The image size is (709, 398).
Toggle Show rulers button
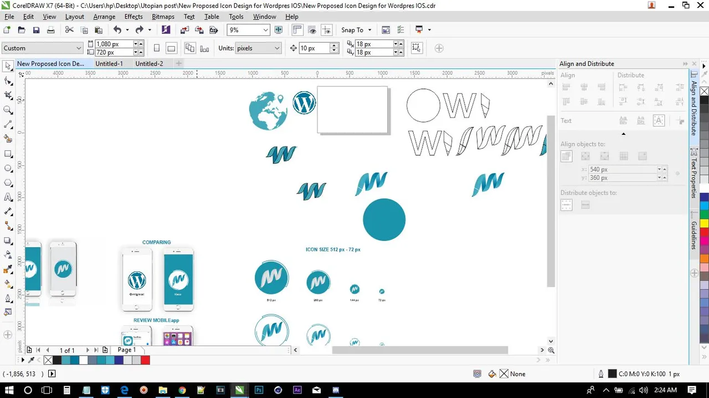pos(297,30)
